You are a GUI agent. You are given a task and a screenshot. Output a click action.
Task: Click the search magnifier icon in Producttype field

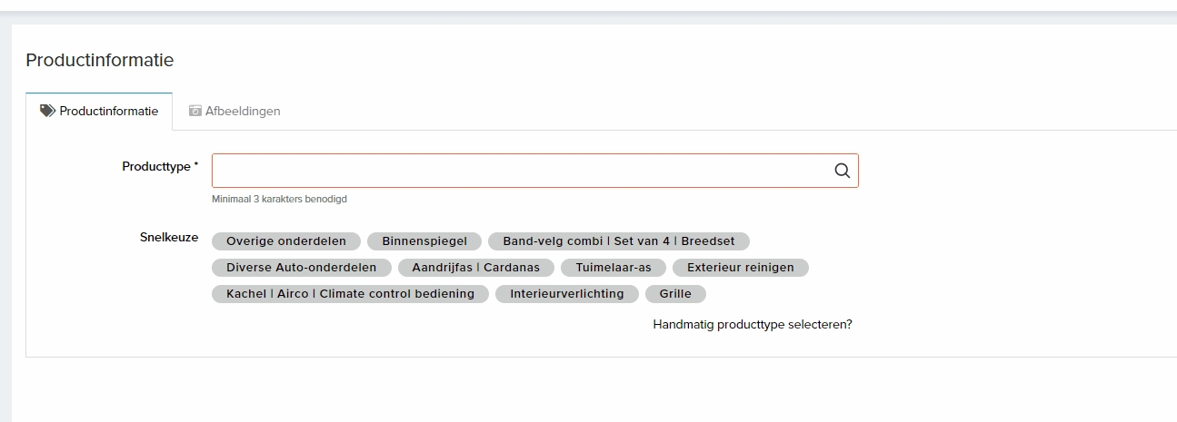coord(842,171)
